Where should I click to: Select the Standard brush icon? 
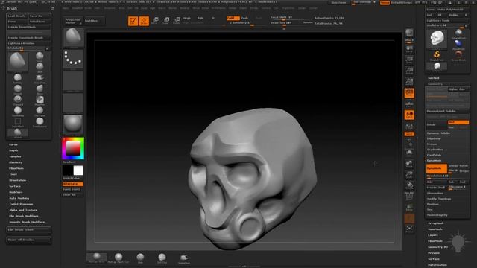[x=18, y=100]
